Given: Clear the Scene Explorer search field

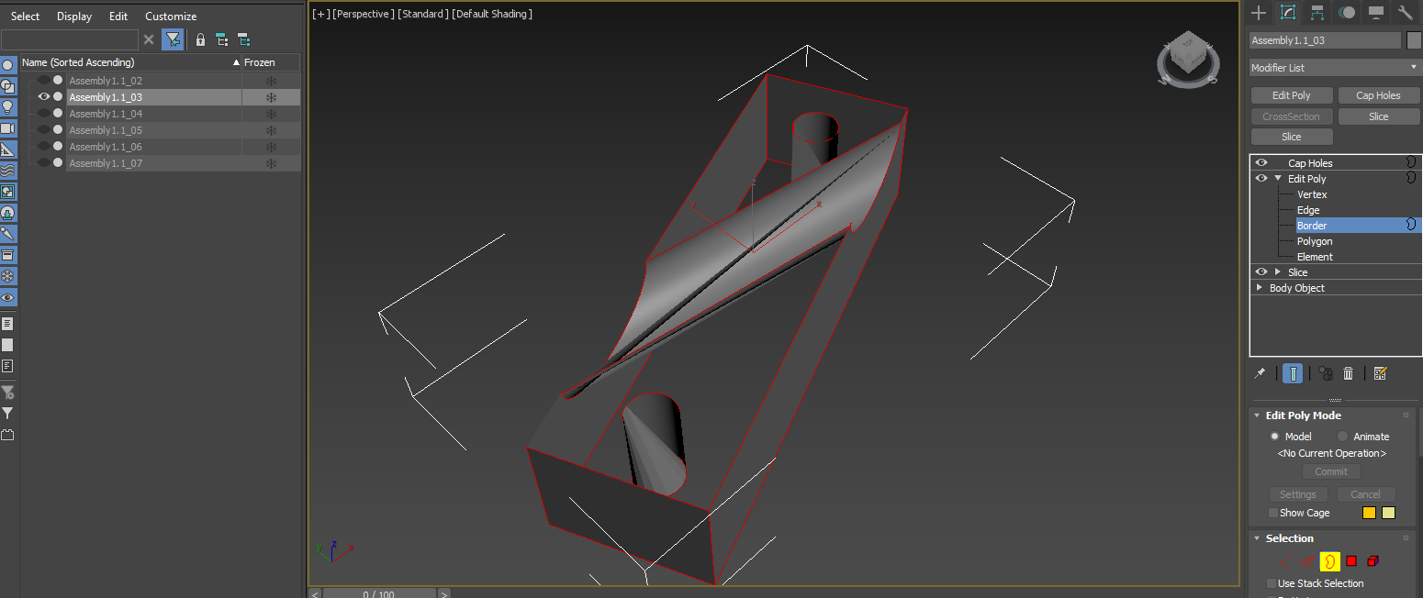Looking at the screenshot, I should 149,39.
